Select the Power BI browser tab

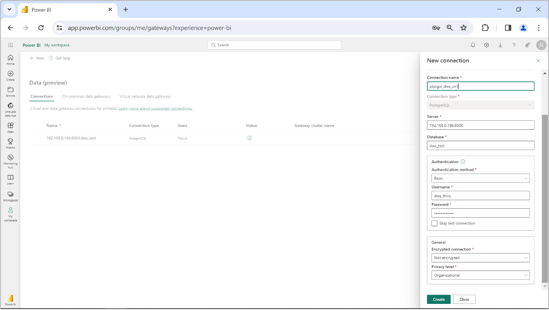[67, 9]
